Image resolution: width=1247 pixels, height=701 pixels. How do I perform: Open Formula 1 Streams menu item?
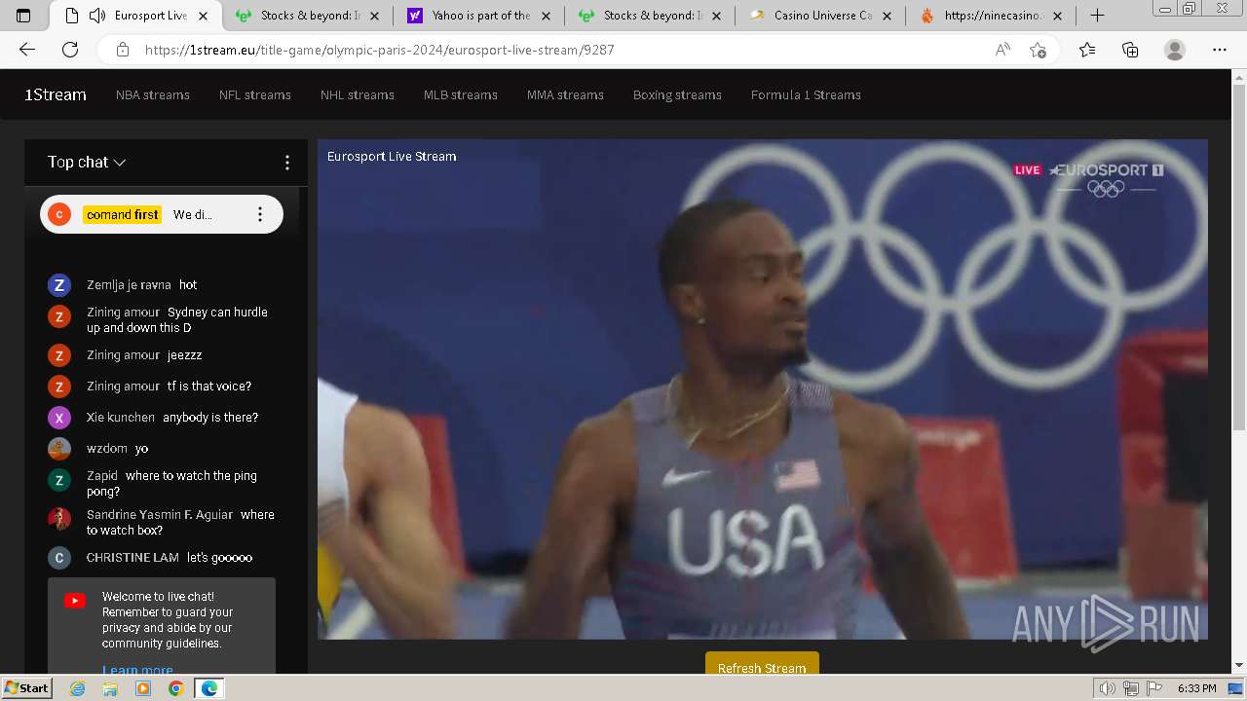pos(806,94)
